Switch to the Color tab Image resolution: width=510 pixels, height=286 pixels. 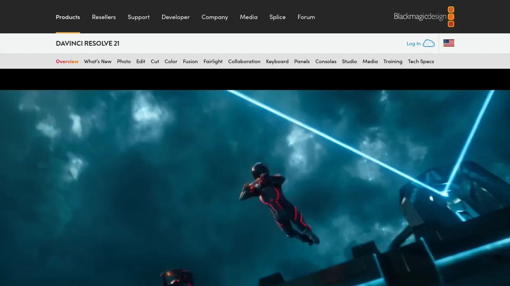pyautogui.click(x=171, y=62)
